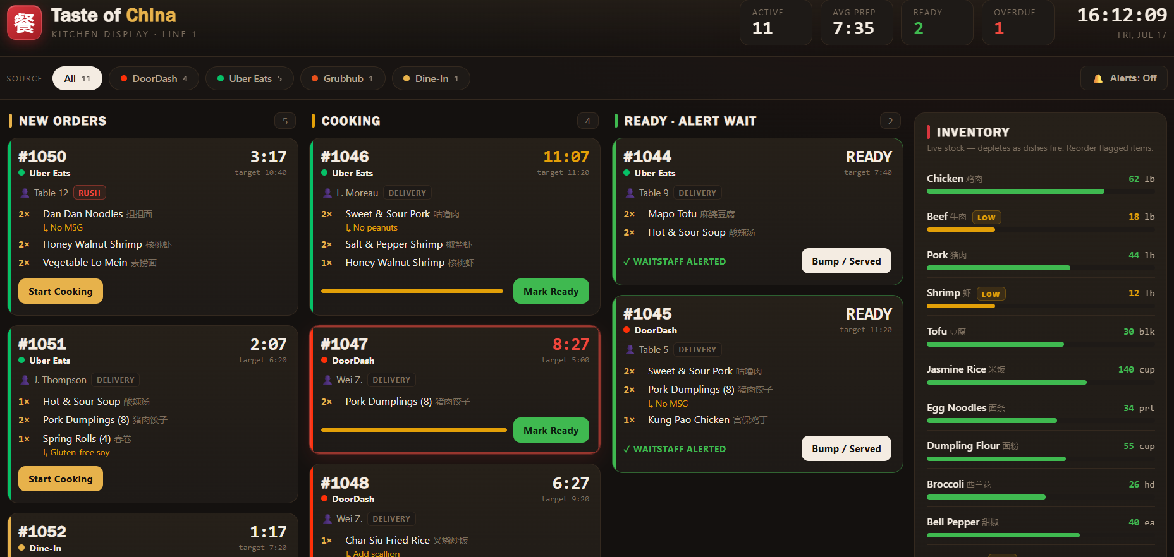Click checkmark next to Waitstaff Alerted on #1044
Image resolution: width=1174 pixels, height=557 pixels.
627,261
